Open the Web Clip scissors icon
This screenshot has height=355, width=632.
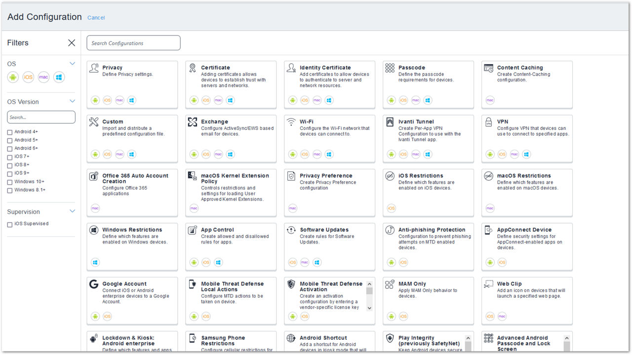(x=489, y=284)
